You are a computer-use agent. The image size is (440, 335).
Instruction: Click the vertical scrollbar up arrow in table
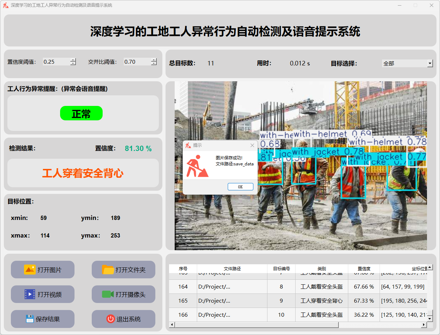(429, 267)
